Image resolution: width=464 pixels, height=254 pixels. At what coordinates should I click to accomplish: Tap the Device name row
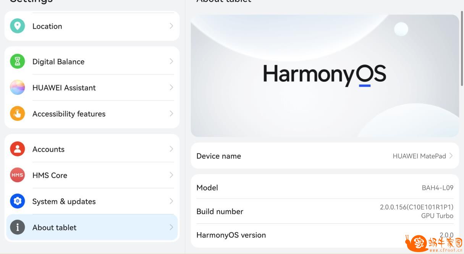coord(325,156)
